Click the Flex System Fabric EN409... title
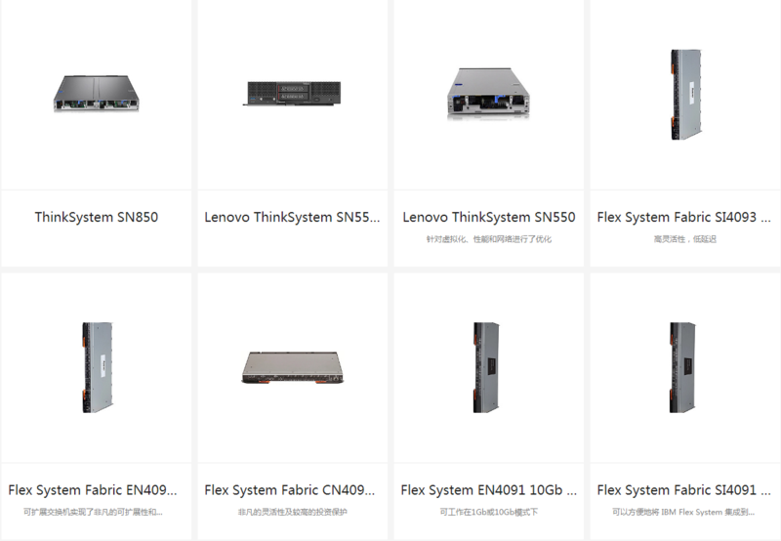The height and width of the screenshot is (541, 781). pos(93,490)
